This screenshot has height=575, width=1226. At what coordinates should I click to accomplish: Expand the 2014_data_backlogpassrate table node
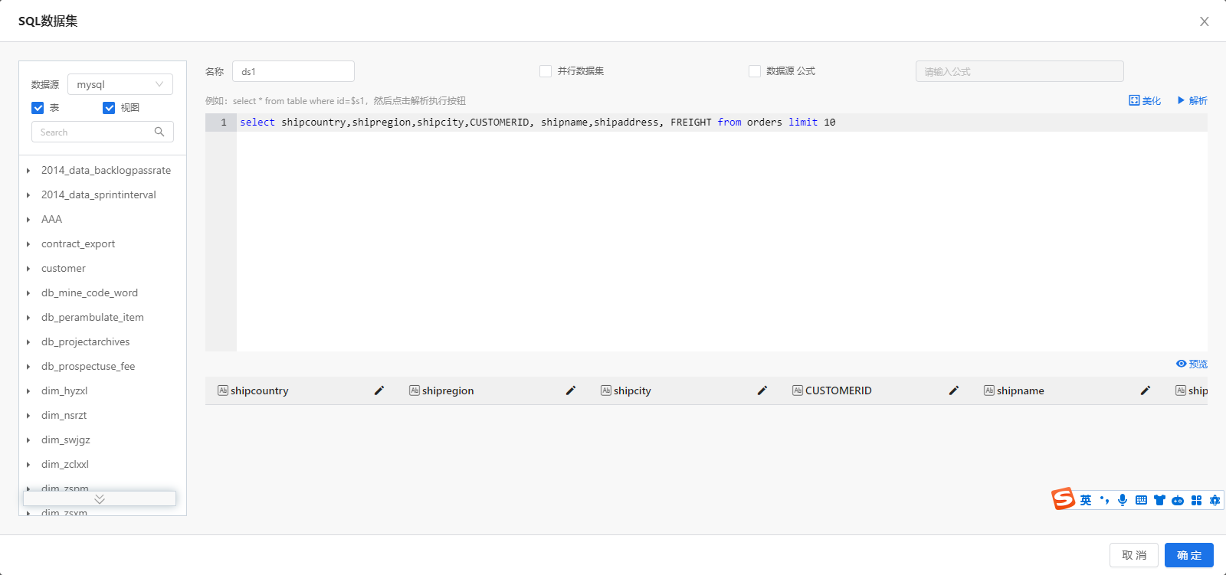28,171
